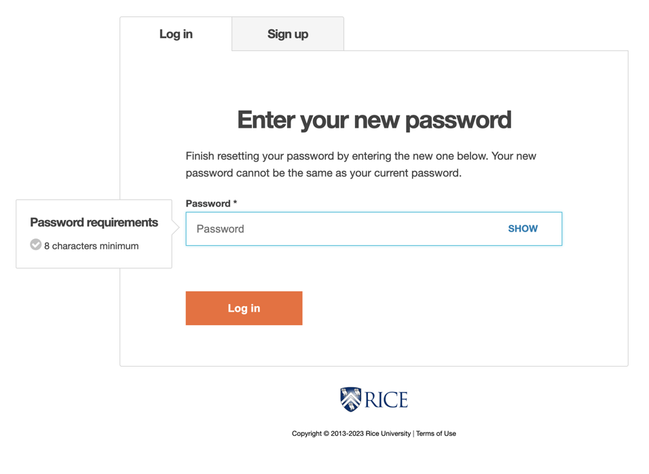The height and width of the screenshot is (474, 649).
Task: Open the Terms of Use link
Action: click(x=435, y=433)
